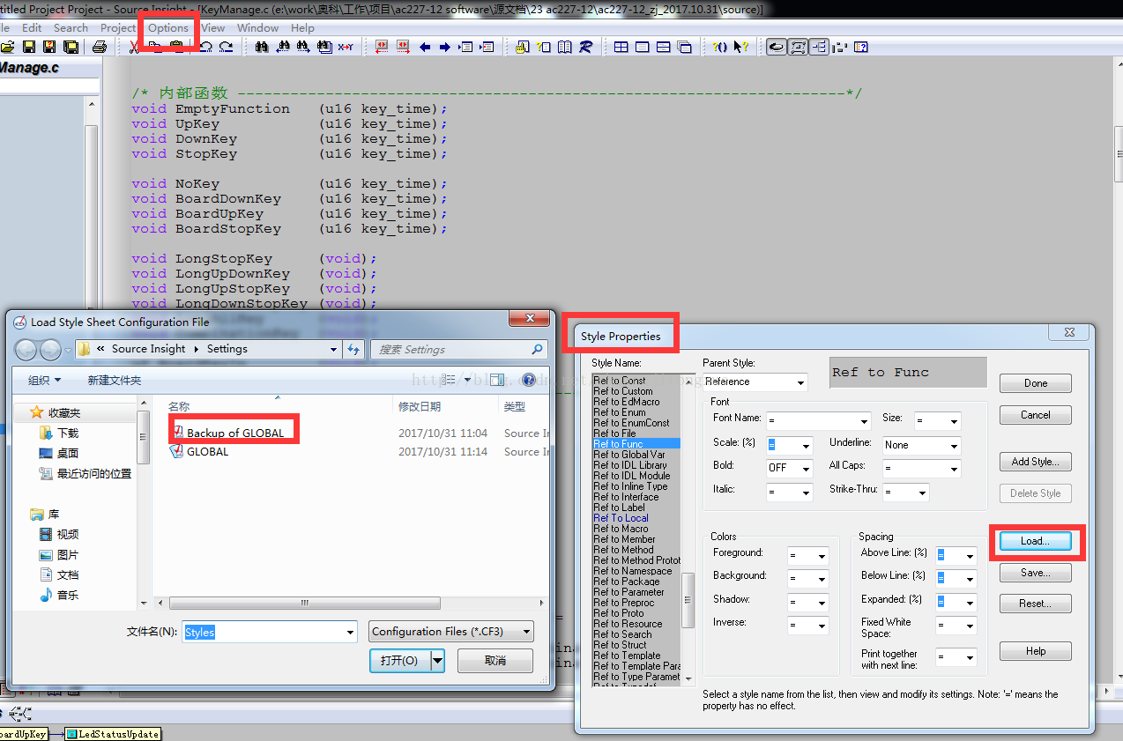Click the R Relation toolbar icon
This screenshot has width=1123, height=741.
[586, 47]
